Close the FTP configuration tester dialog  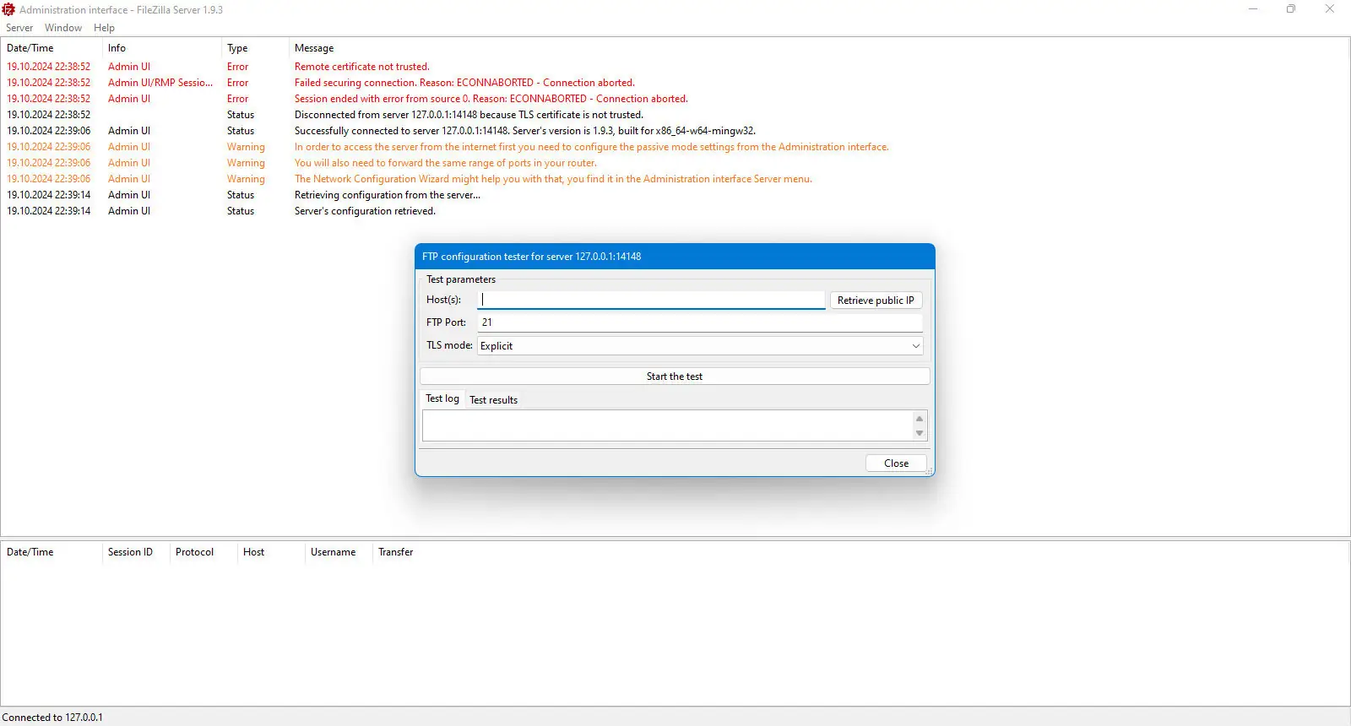pyautogui.click(x=896, y=463)
